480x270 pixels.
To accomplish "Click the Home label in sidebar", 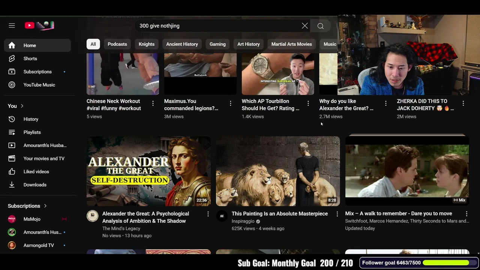I will (30, 45).
